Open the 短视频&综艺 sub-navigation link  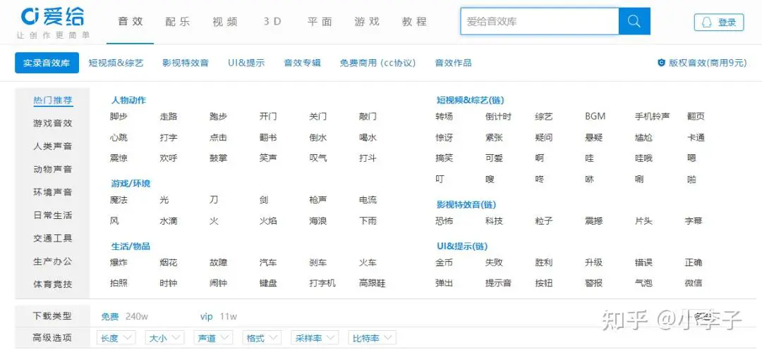pos(116,63)
